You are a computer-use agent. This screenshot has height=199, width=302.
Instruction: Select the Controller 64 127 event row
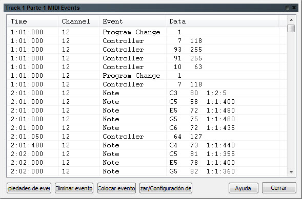tap(147, 137)
